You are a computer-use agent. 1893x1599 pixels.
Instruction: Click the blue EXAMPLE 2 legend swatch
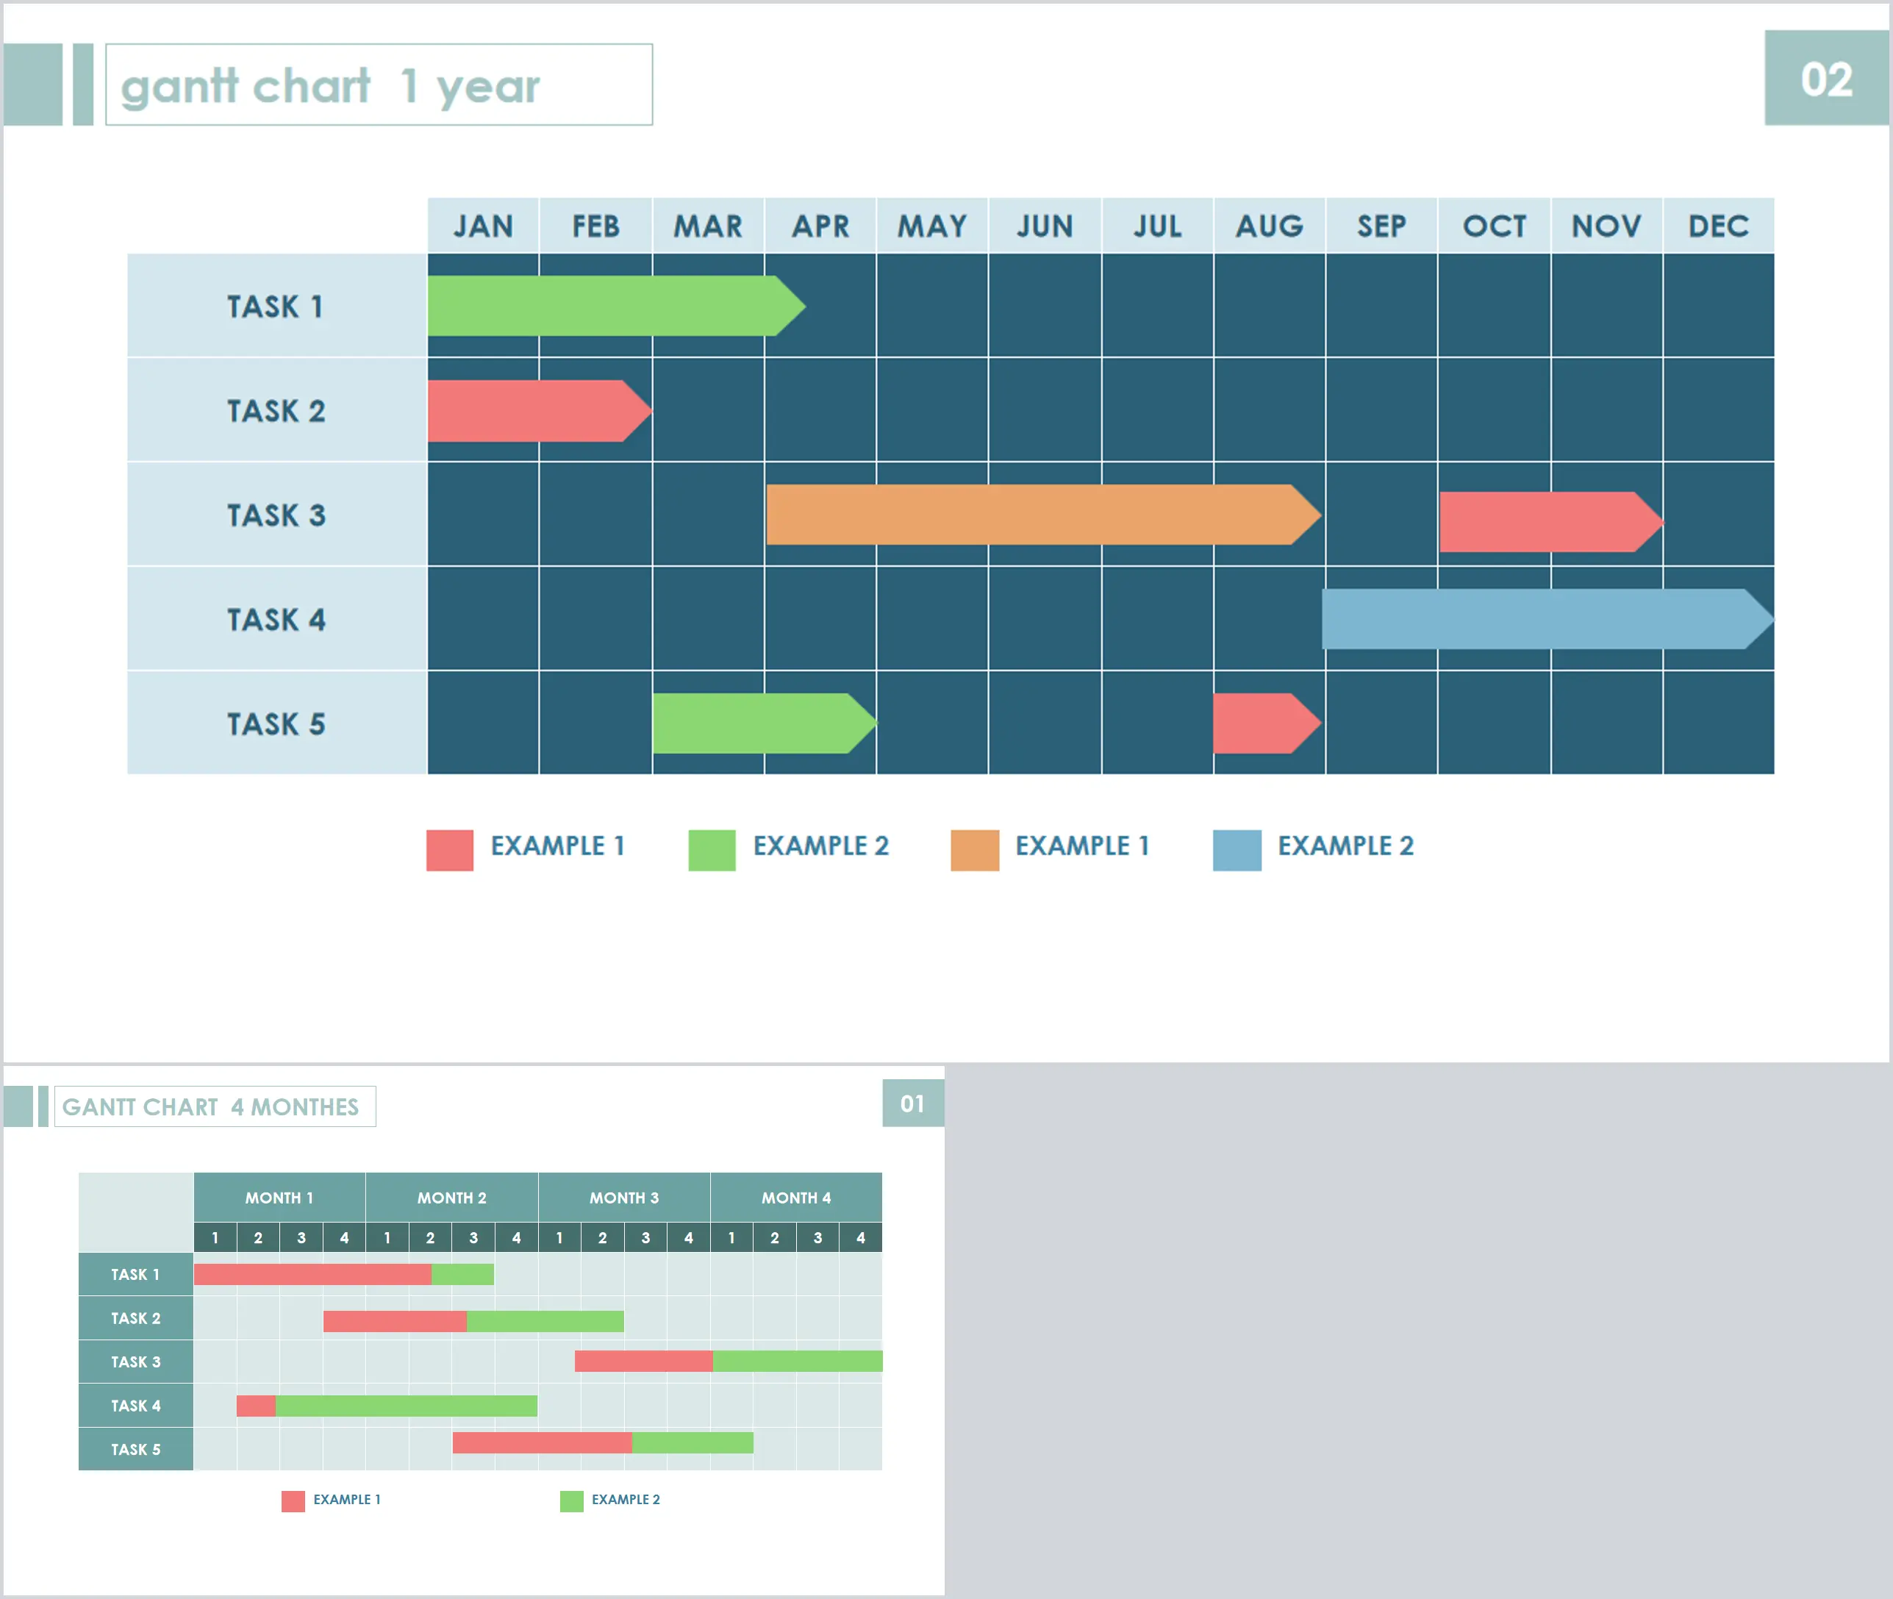point(1237,849)
